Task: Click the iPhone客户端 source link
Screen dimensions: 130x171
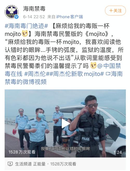Action: (x=69, y=17)
